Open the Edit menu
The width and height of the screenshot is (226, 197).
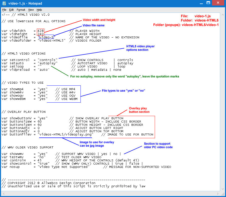pyautogui.click(x=11, y=10)
